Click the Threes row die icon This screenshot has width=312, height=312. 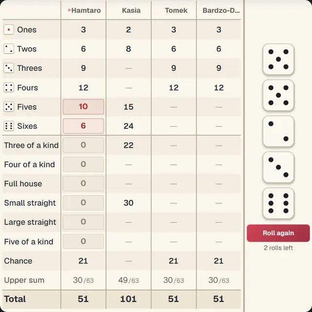[9, 68]
